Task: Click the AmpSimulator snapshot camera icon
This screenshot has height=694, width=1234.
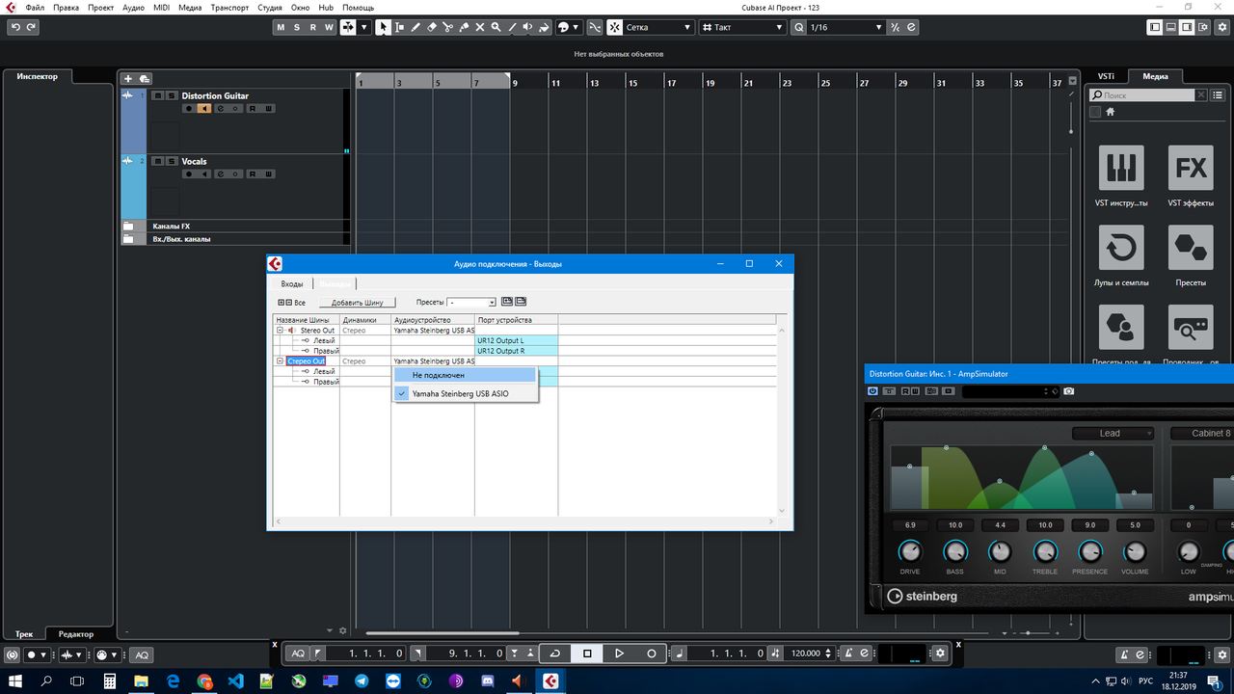Action: pyautogui.click(x=1068, y=391)
